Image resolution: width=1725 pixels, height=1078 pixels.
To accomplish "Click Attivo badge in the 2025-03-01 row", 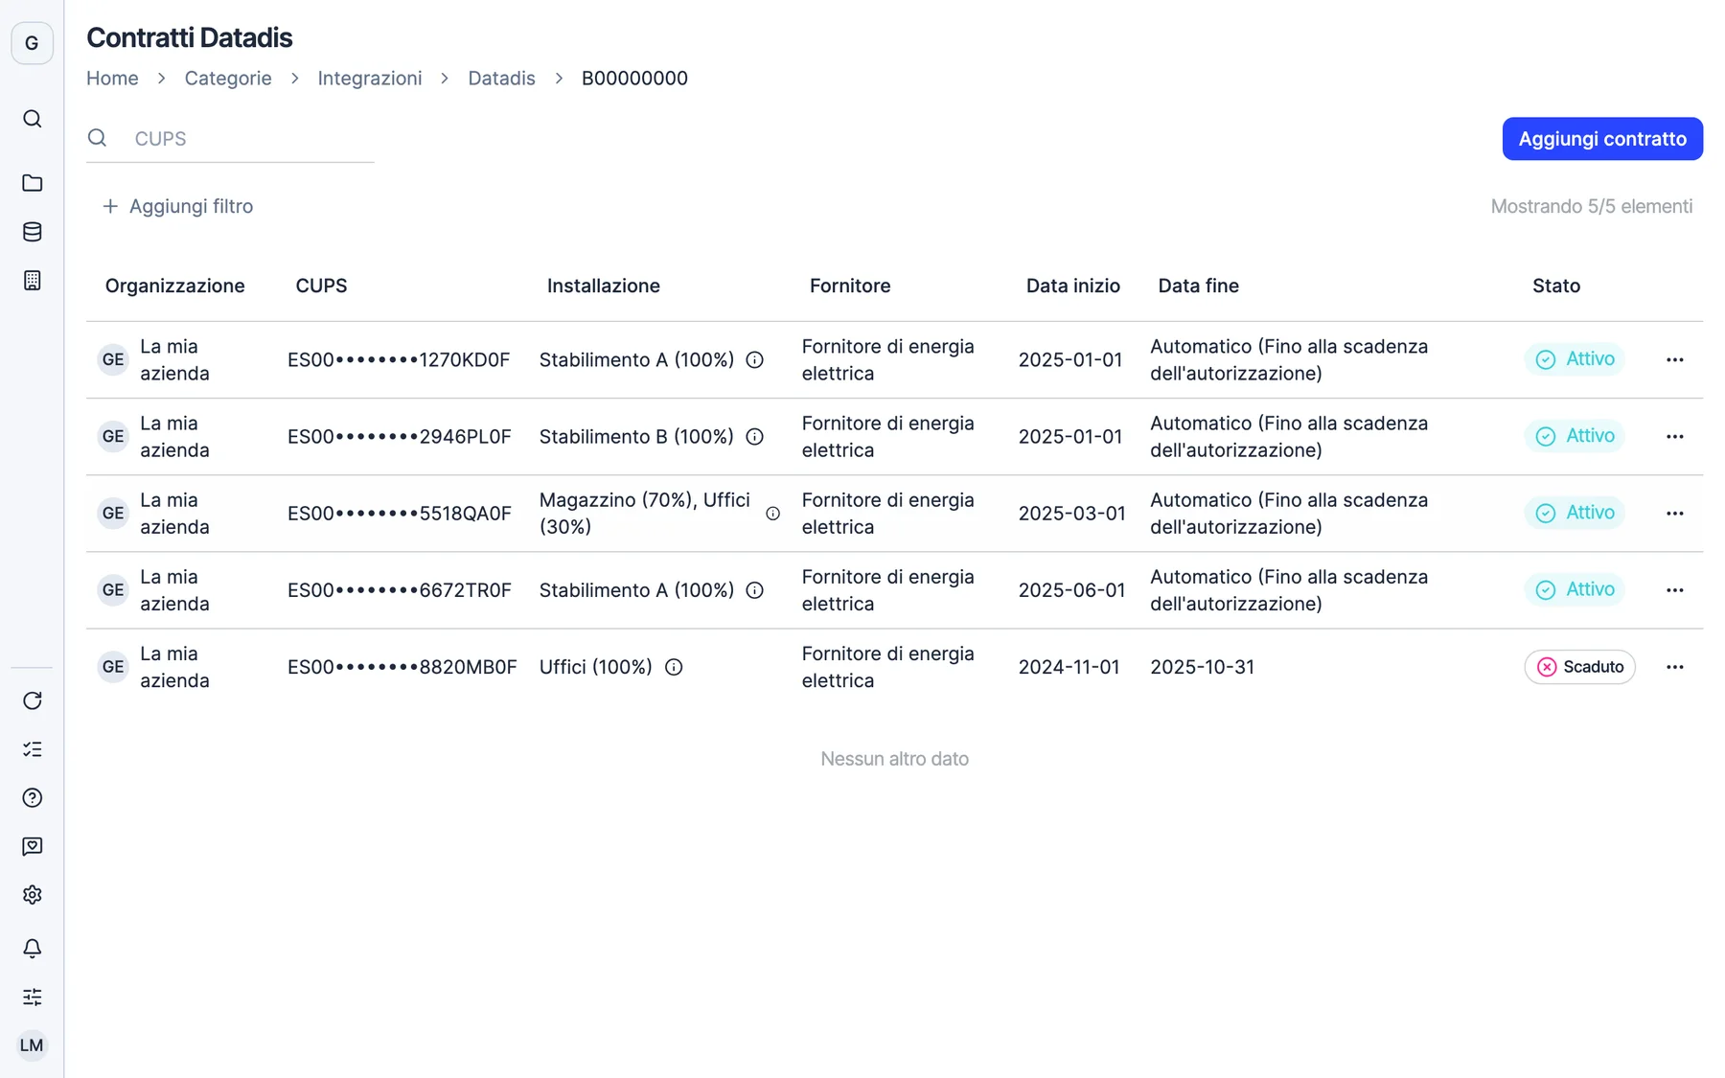I will [1575, 514].
